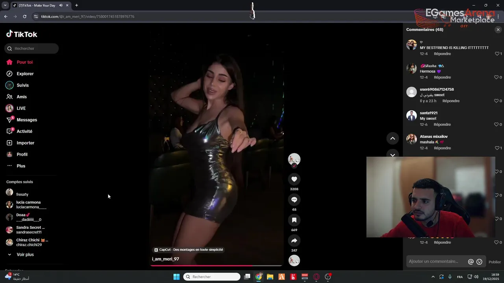Viewport: 504px width, 283px height.
Task: Close the Commentaires panel
Action: (x=498, y=29)
